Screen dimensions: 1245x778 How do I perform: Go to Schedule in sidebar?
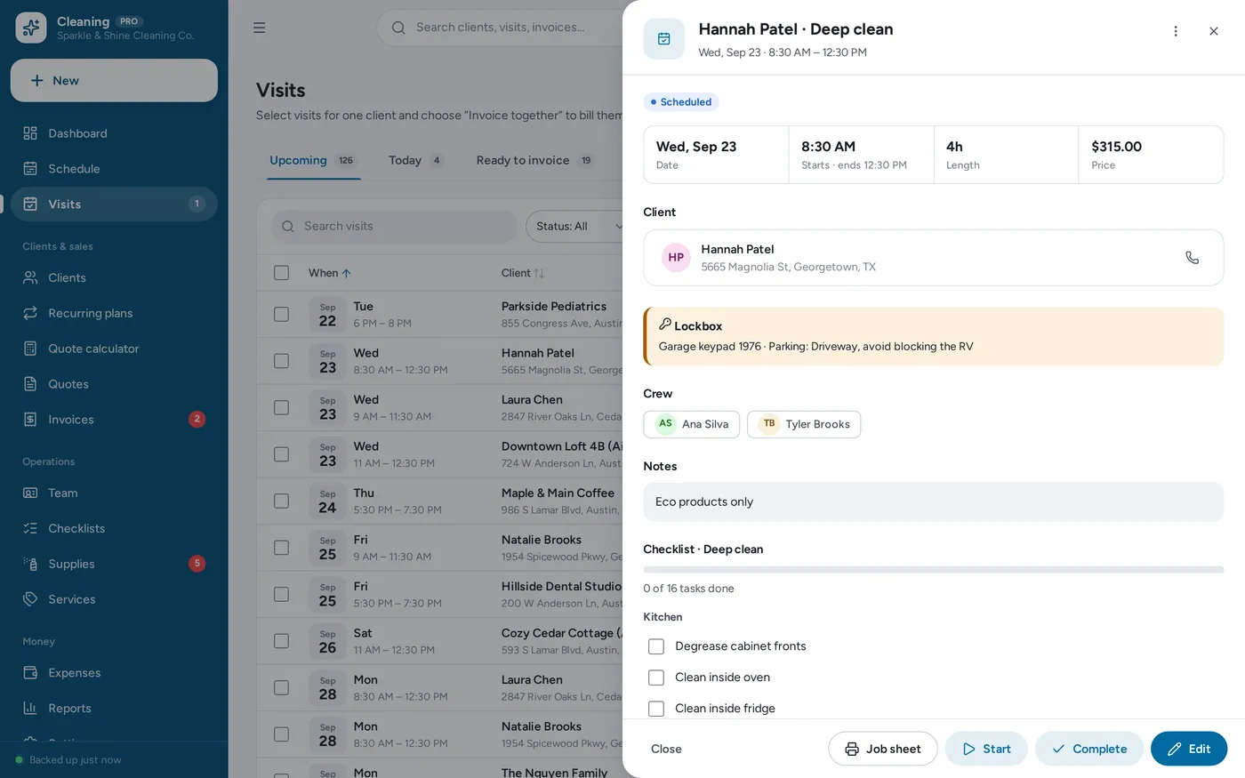coord(114,169)
